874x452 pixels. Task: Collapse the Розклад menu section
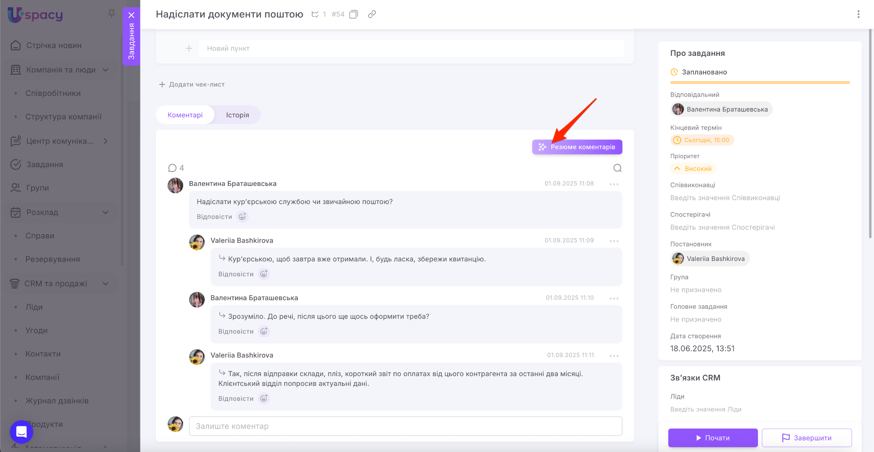coord(105,212)
